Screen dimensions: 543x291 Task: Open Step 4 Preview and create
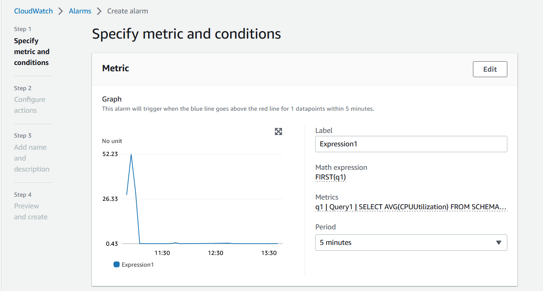pos(31,211)
